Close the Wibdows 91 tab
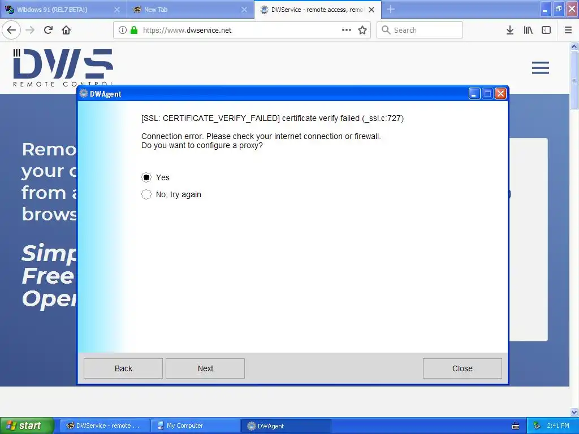Viewport: 579px width, 434px height. 117,10
